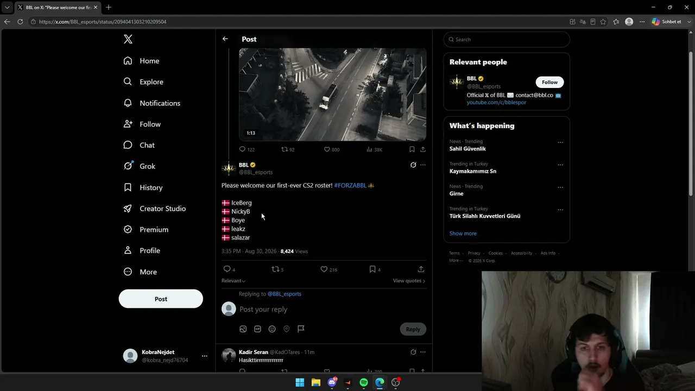Viewport: 695px width, 391px height.
Task: Open OBS Studio from the taskbar
Action: pyautogui.click(x=396, y=382)
